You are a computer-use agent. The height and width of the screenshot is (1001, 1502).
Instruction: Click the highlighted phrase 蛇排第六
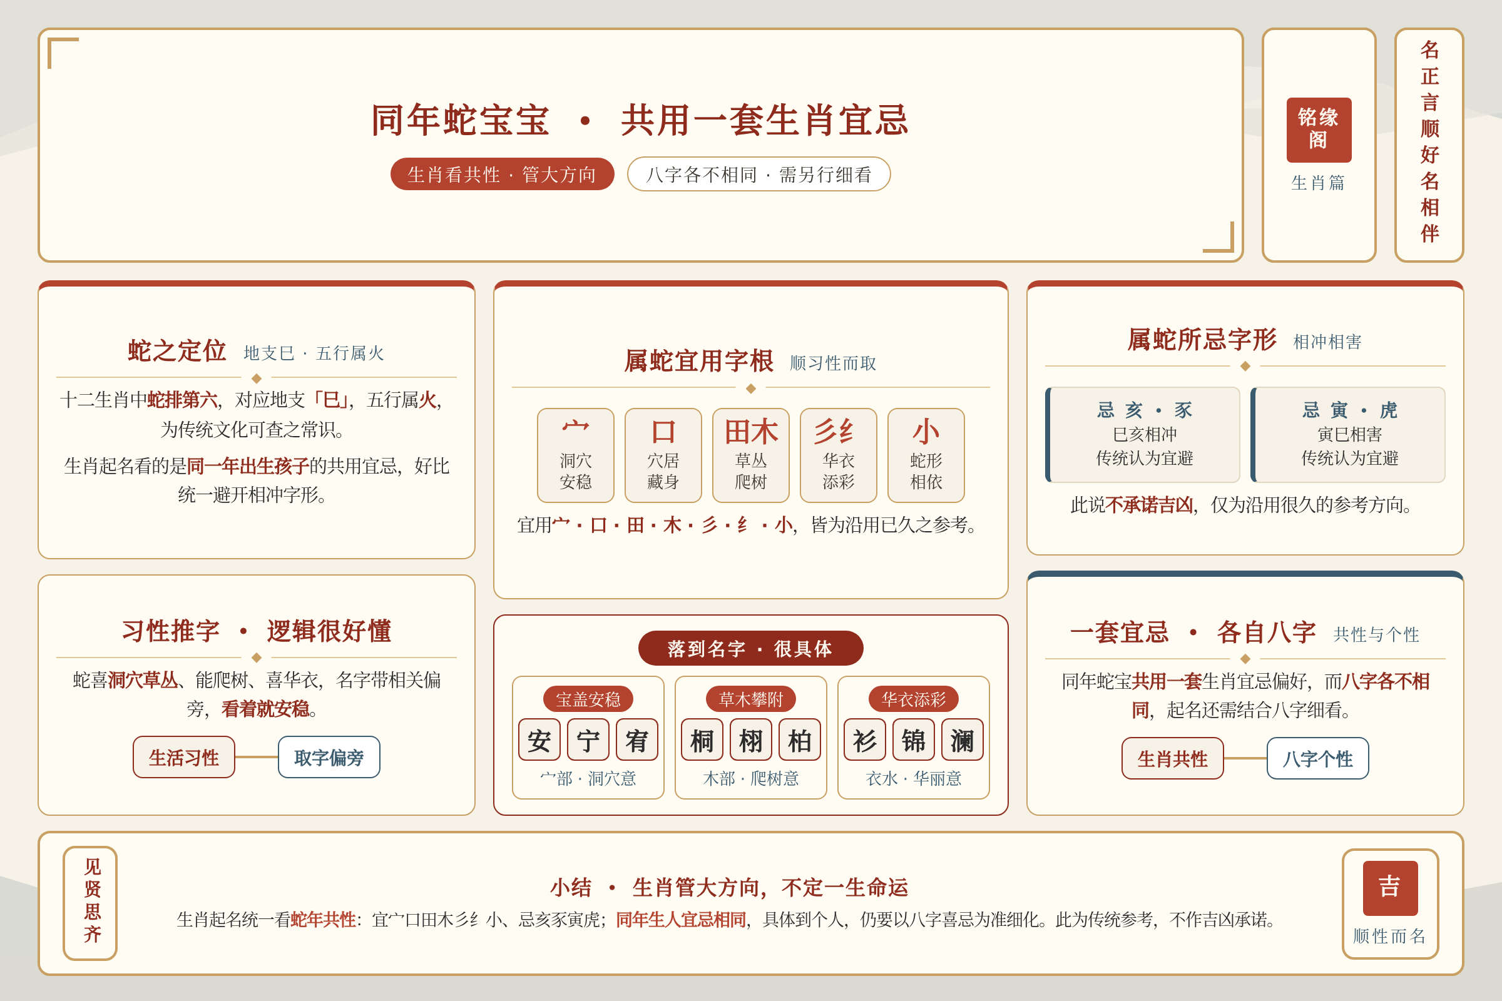pyautogui.click(x=182, y=400)
